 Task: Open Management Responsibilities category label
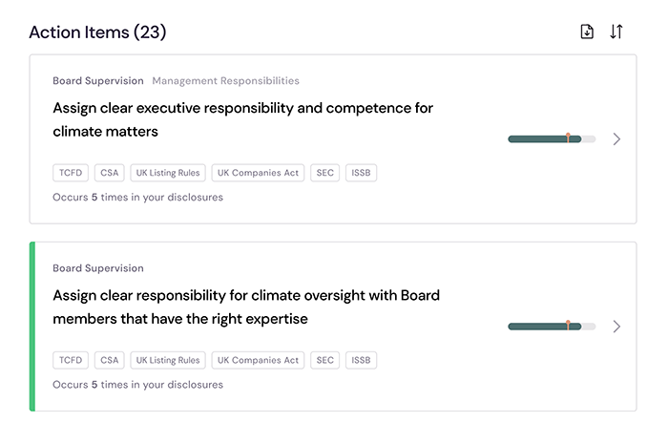click(x=226, y=81)
